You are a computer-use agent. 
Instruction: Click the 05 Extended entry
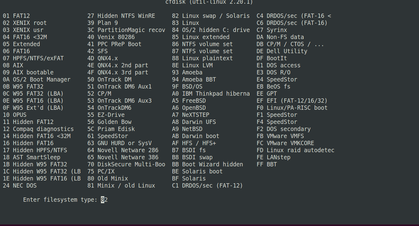coord(22,44)
